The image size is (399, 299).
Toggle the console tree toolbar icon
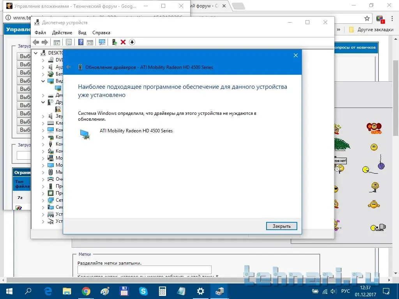57,42
